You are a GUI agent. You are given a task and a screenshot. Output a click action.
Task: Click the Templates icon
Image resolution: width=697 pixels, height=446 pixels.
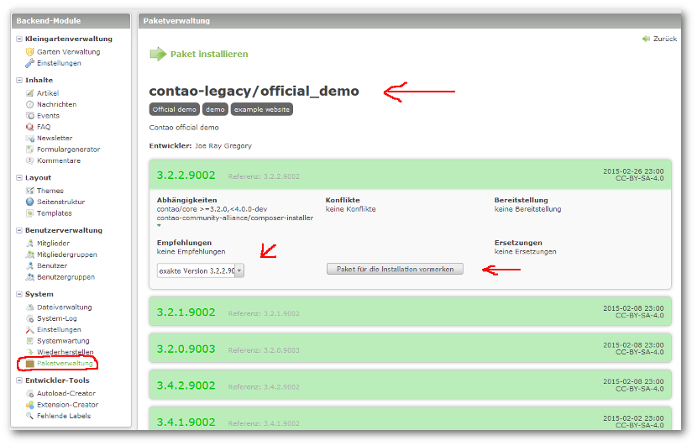pyautogui.click(x=29, y=213)
